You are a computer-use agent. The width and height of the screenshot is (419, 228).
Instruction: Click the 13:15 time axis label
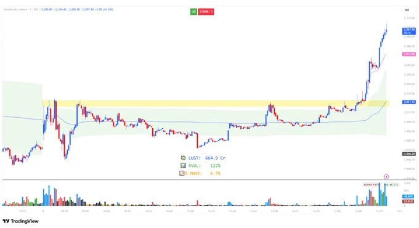[379, 211]
